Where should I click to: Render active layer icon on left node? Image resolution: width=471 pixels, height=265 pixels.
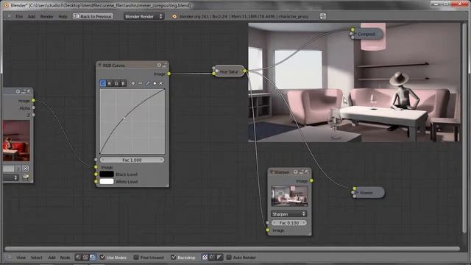[x=26, y=177]
